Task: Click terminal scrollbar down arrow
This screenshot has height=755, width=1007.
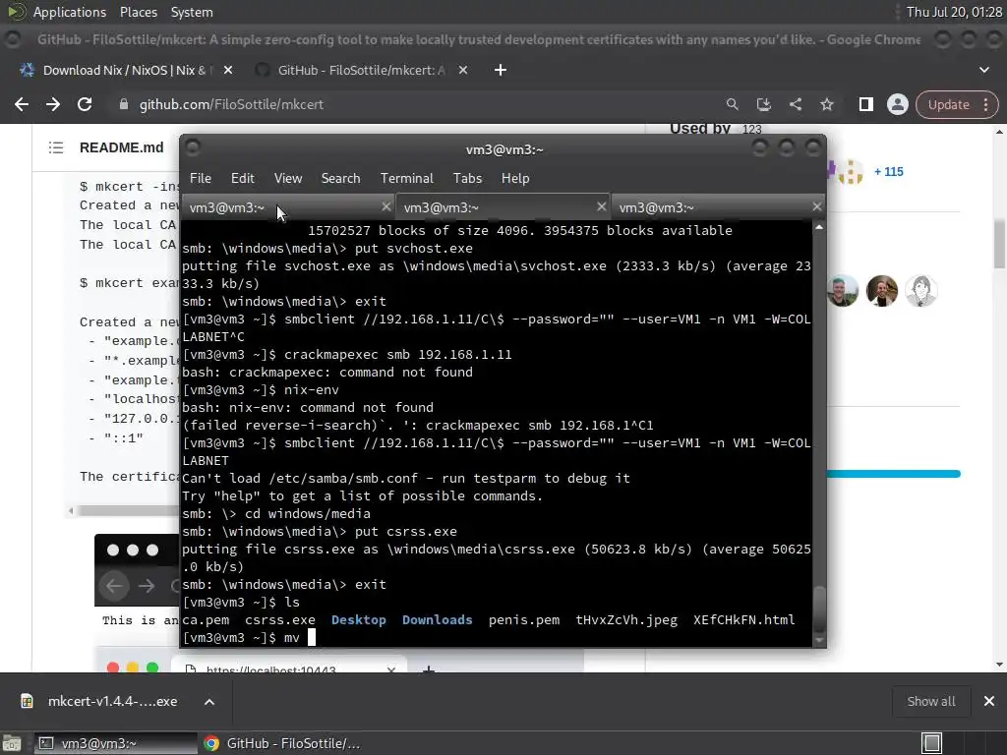Action: (819, 640)
